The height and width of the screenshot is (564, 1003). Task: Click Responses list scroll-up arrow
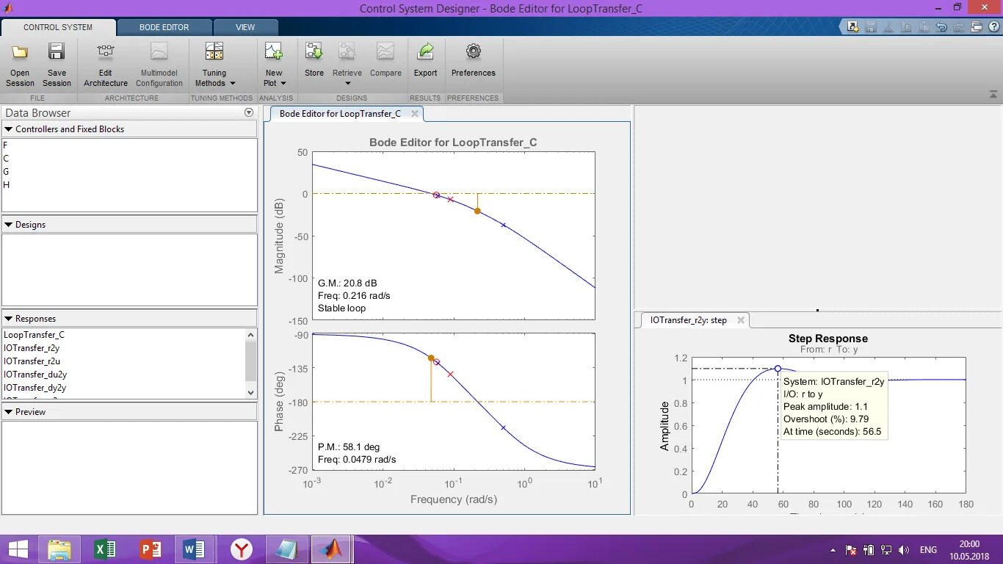[x=251, y=335]
